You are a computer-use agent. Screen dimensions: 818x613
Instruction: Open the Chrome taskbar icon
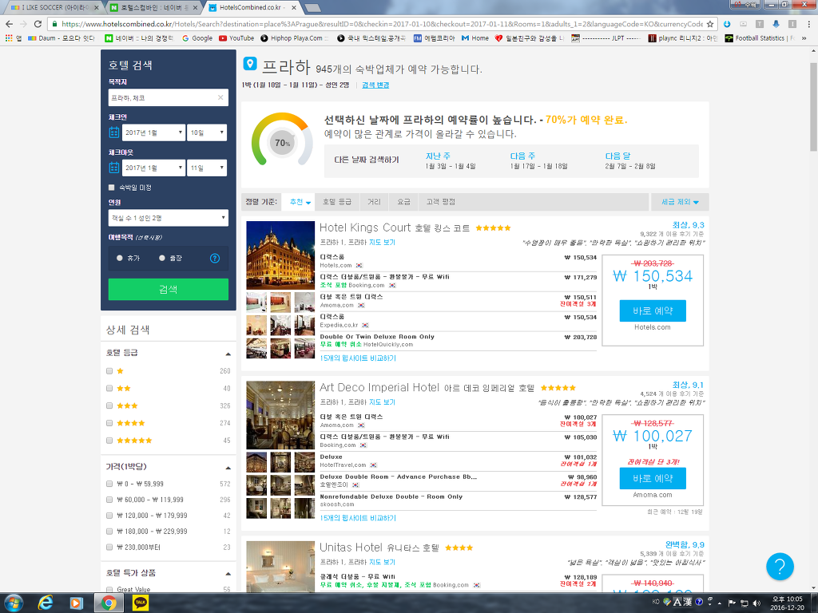pos(109,603)
